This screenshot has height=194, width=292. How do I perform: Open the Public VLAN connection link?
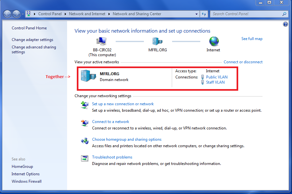(x=216, y=77)
